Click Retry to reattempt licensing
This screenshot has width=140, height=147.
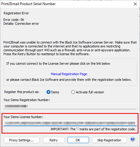coord(54,140)
